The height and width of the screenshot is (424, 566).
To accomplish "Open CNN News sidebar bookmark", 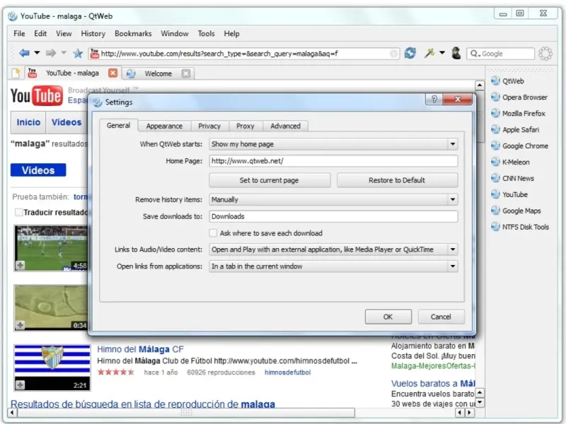I will [x=512, y=179].
